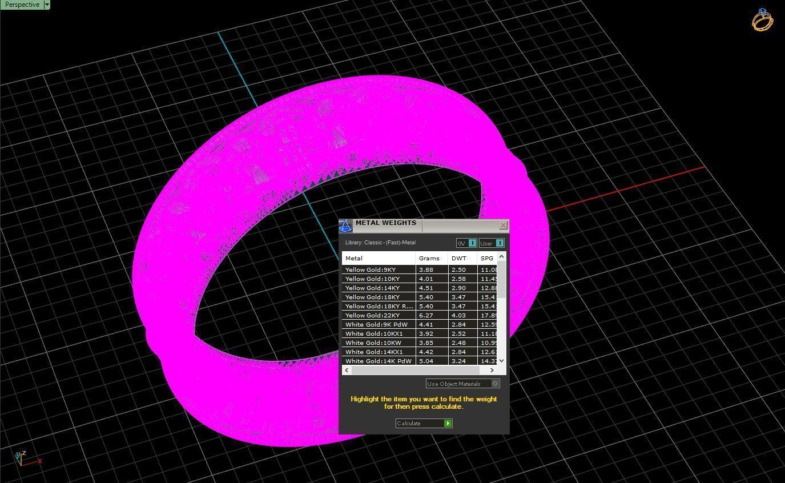Click the horizontal scrollbar thumb in metals list
This screenshot has height=483, width=785.
pyautogui.click(x=416, y=370)
